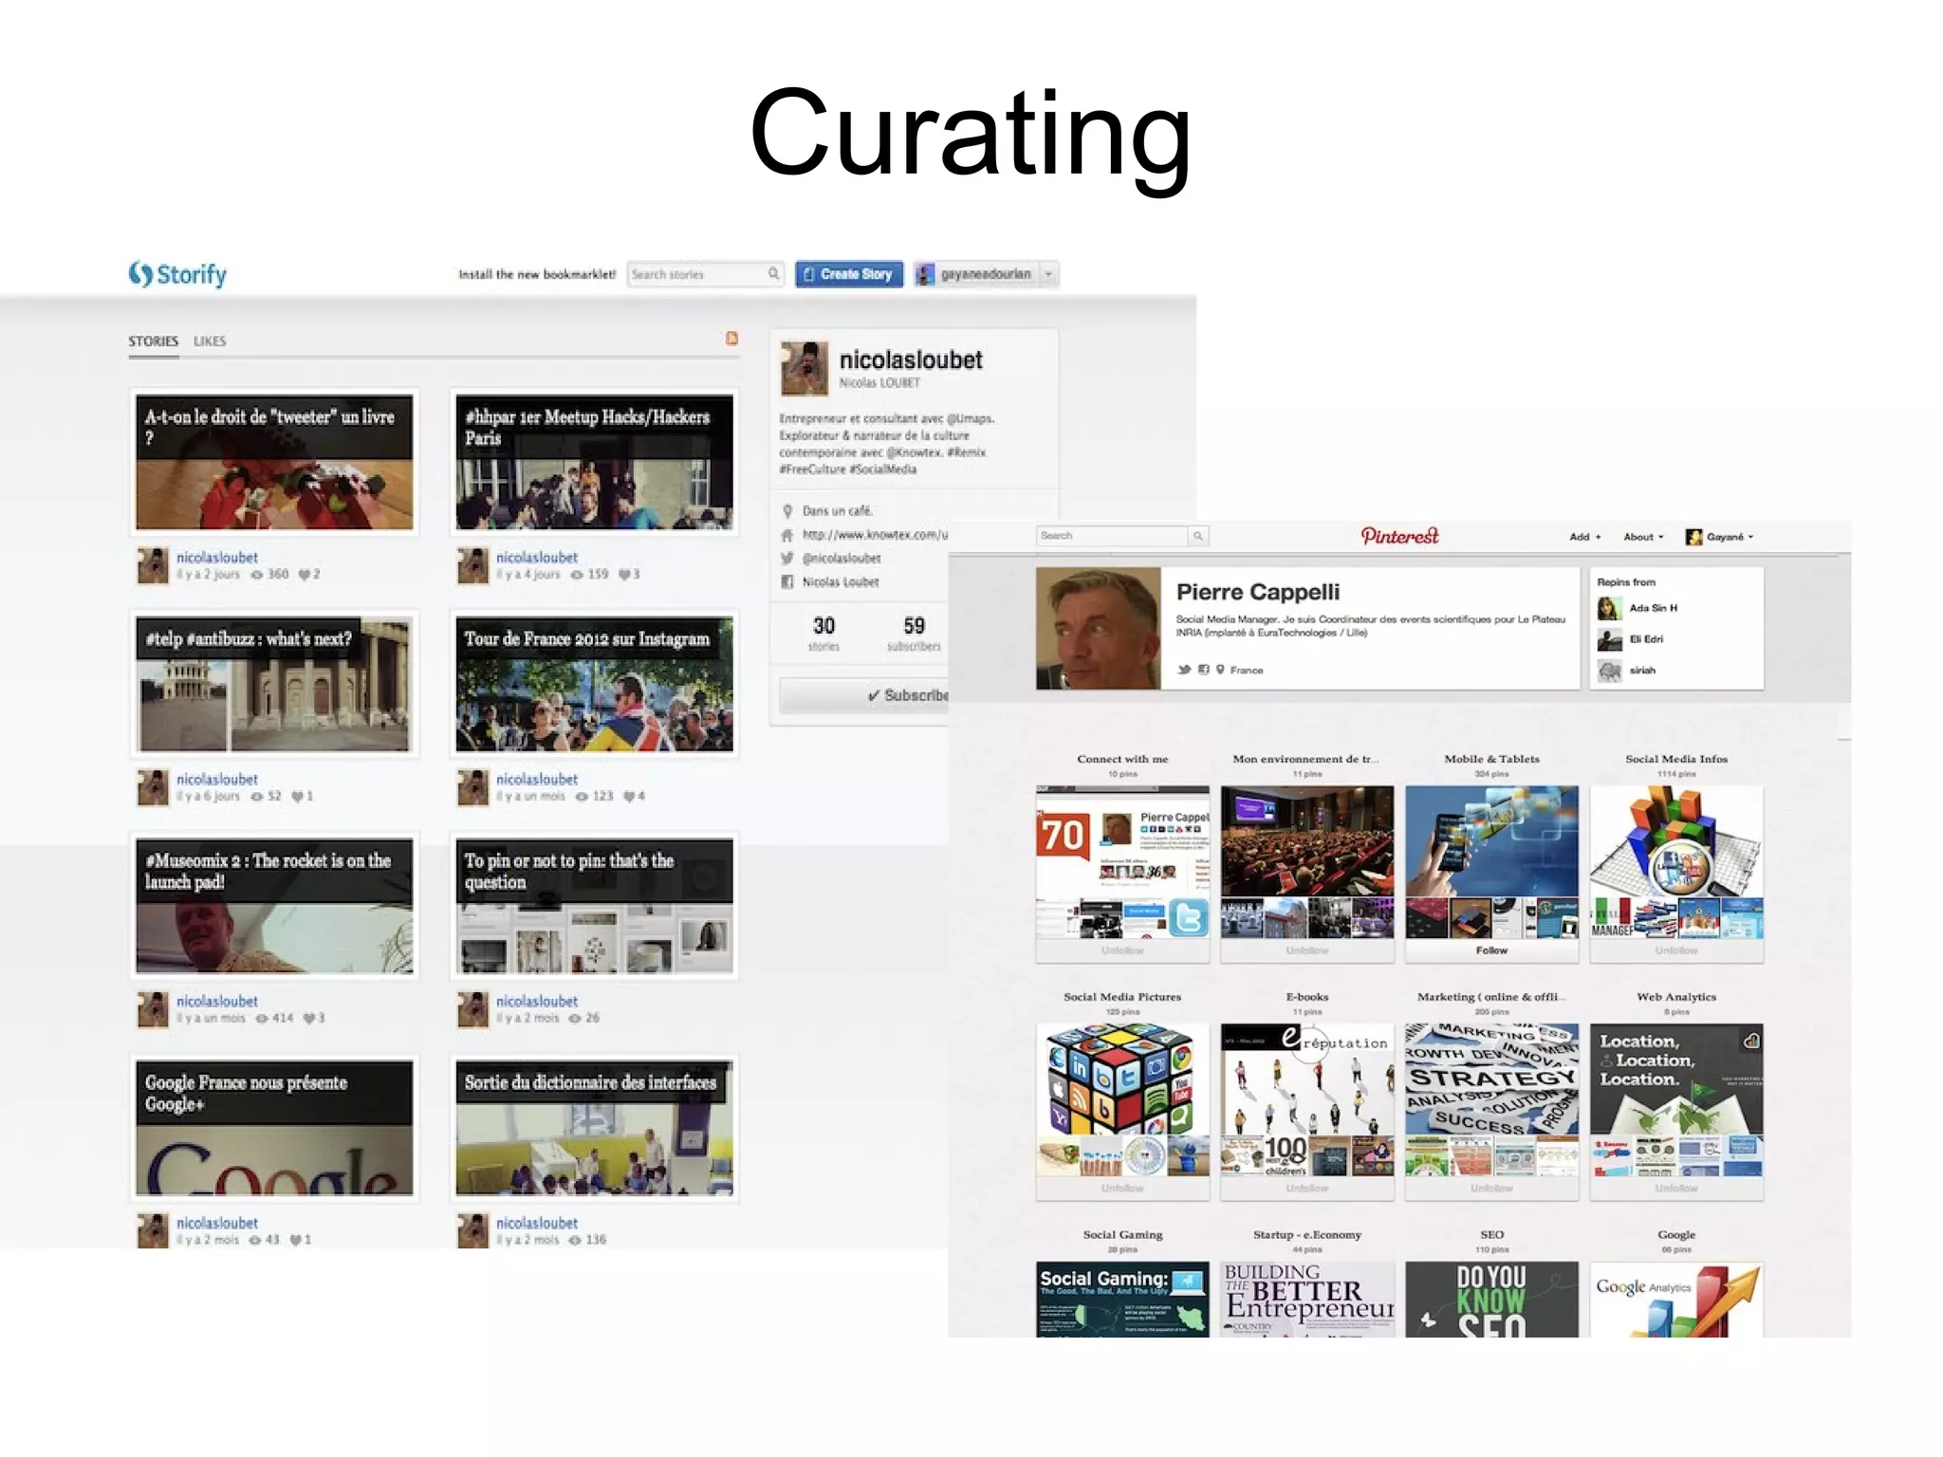This screenshot has height=1457, width=1943.
Task: Click the knowtex website URL link
Action: point(875,535)
